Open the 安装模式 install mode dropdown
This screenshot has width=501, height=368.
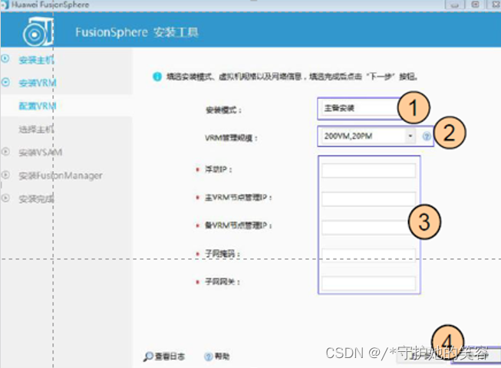tap(361, 109)
